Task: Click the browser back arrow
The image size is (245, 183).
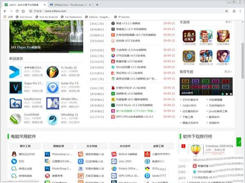Action: click(5, 11)
